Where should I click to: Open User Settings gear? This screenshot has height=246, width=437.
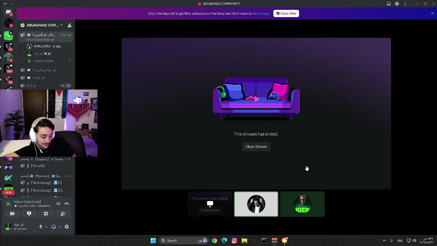67,227
